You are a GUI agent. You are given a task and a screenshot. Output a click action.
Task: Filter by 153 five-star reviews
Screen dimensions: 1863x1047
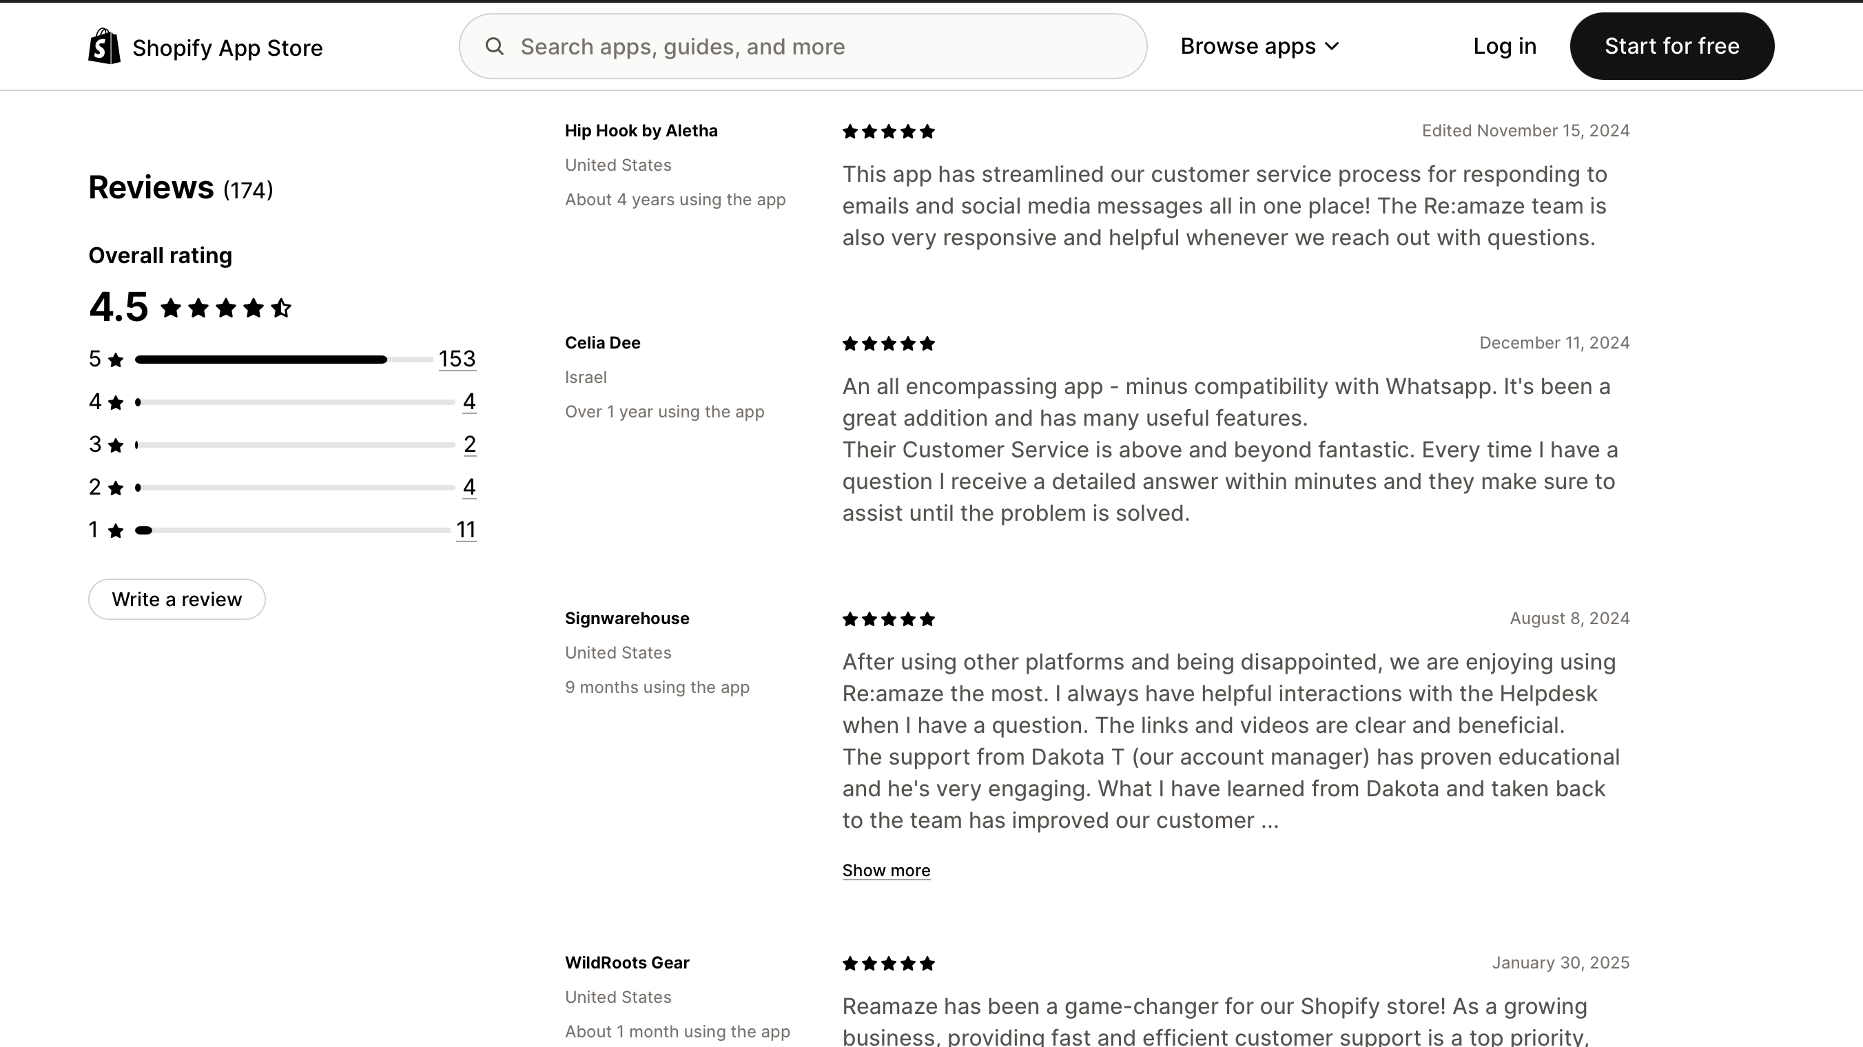pos(457,359)
